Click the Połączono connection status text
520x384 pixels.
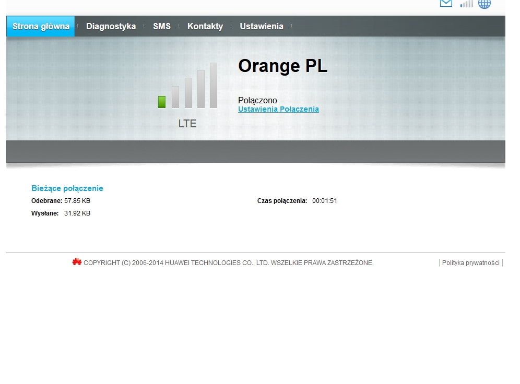tap(257, 100)
